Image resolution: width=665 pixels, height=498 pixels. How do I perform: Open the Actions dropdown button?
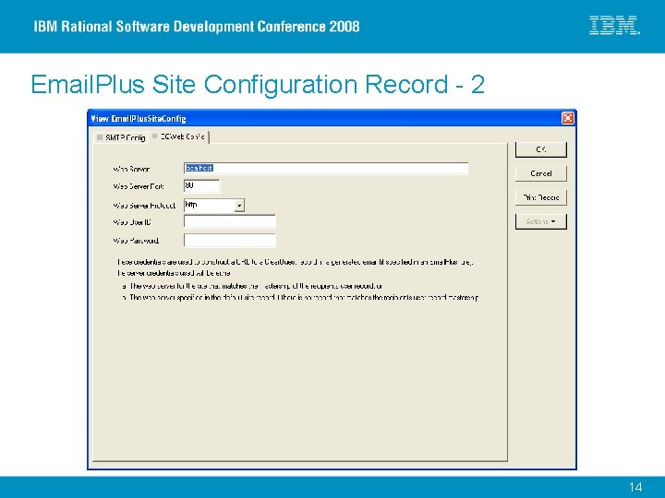540,221
